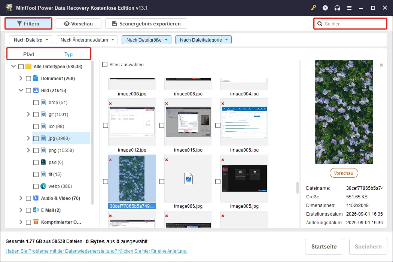Screen dimensions: 393x262
Task: Click the orange Vorschau button under preview
Action: [x=344, y=173]
